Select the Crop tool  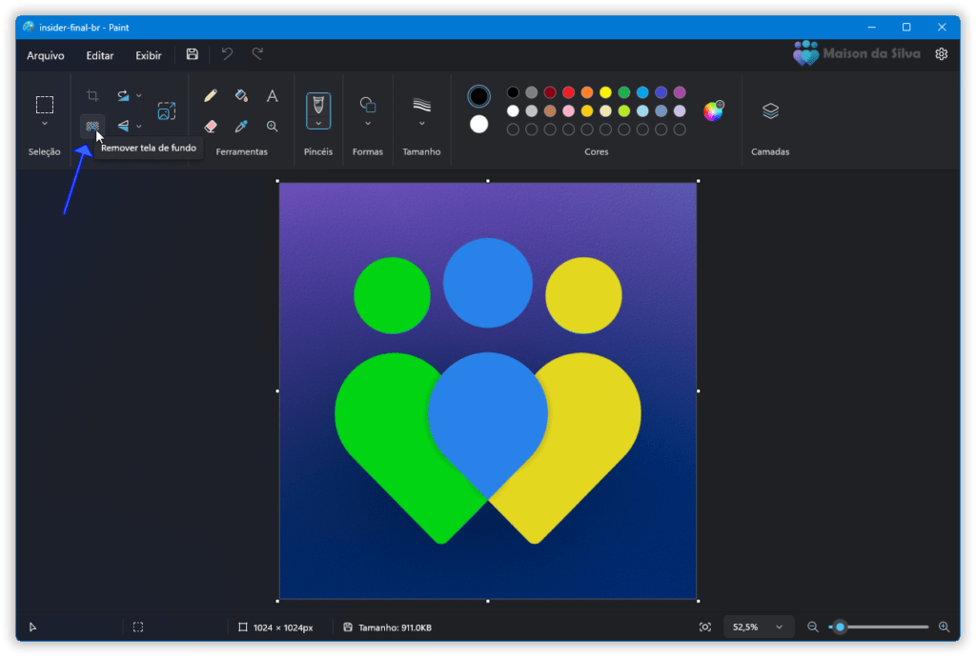coord(92,95)
